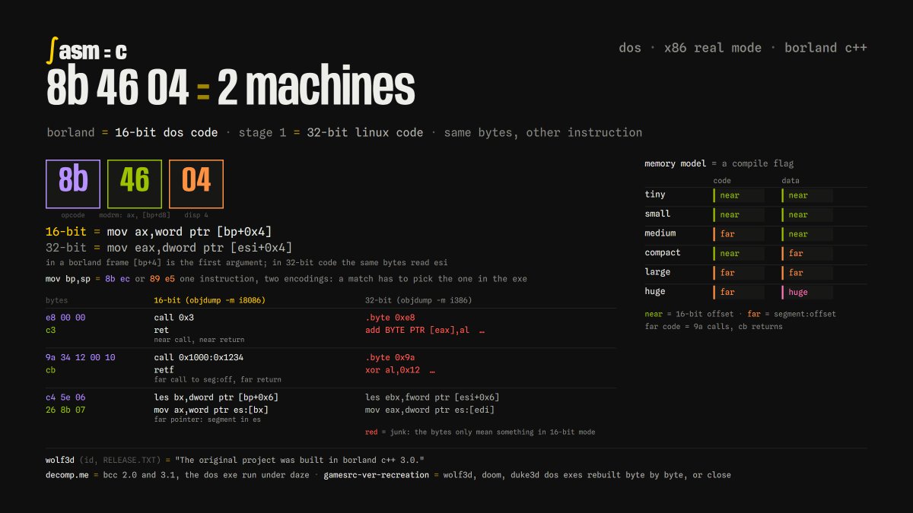The height and width of the screenshot is (513, 913).
Task: Click the 'c3' byte
Action: click(51, 331)
